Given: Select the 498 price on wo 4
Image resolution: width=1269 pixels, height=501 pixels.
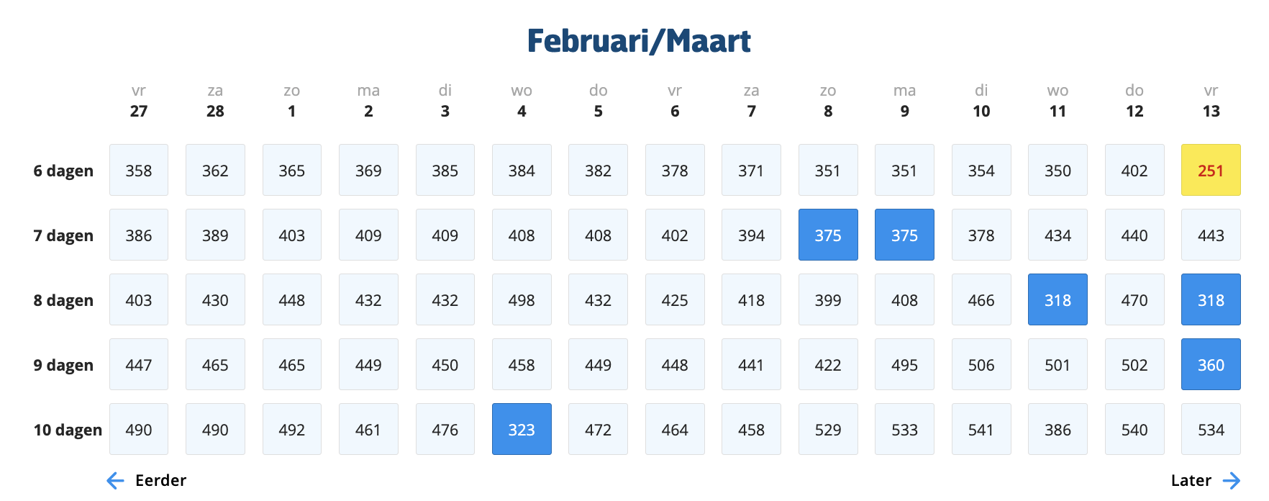Looking at the screenshot, I should [x=522, y=300].
